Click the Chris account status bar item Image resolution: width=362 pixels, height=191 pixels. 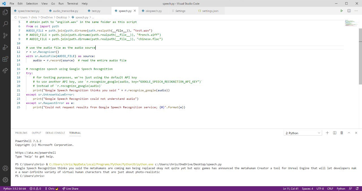tap(51, 188)
